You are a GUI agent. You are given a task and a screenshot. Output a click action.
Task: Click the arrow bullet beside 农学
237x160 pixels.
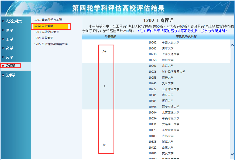[3, 48]
